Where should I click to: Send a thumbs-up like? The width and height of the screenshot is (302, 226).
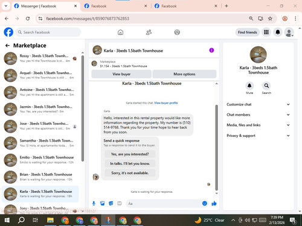[214, 204]
